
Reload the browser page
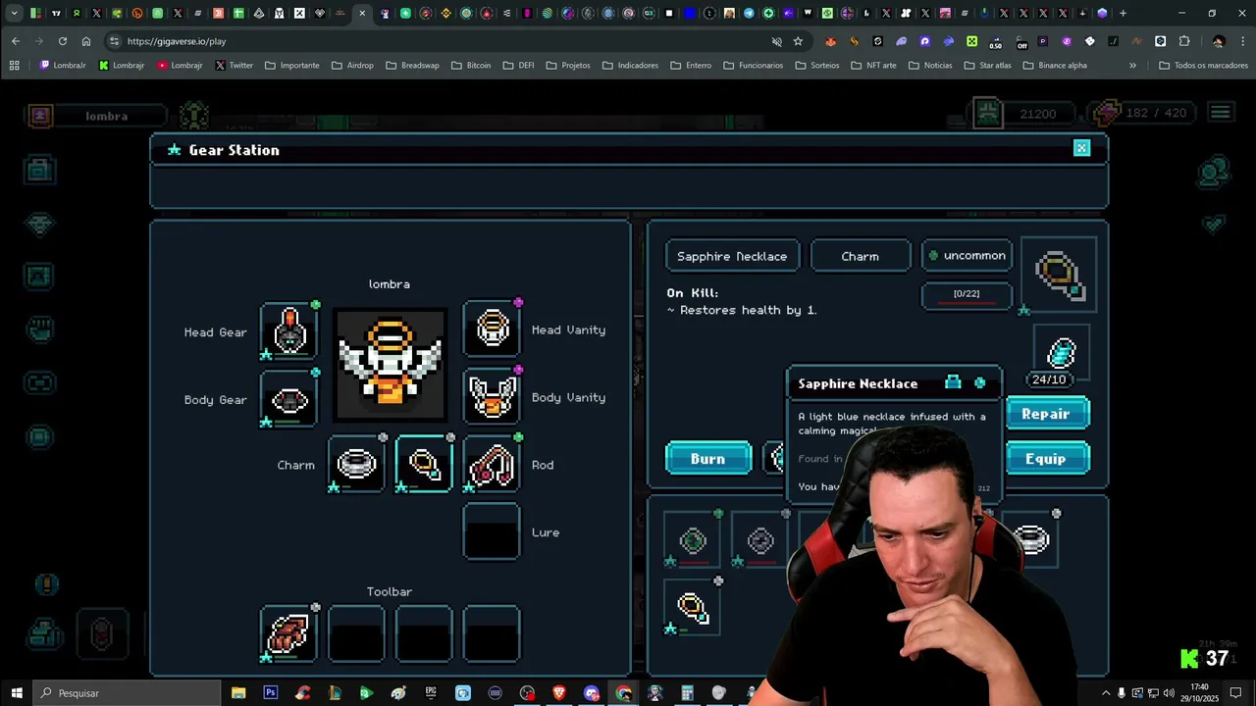coord(63,41)
